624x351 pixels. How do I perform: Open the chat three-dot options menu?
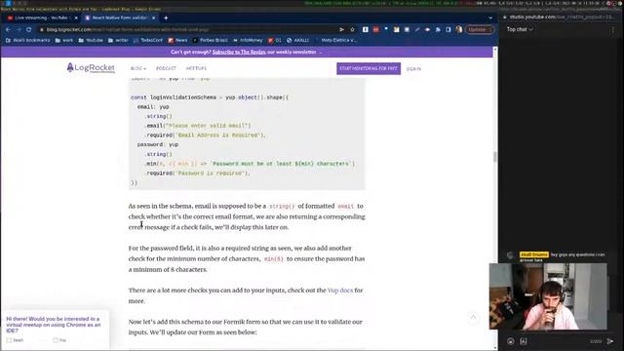(613, 29)
